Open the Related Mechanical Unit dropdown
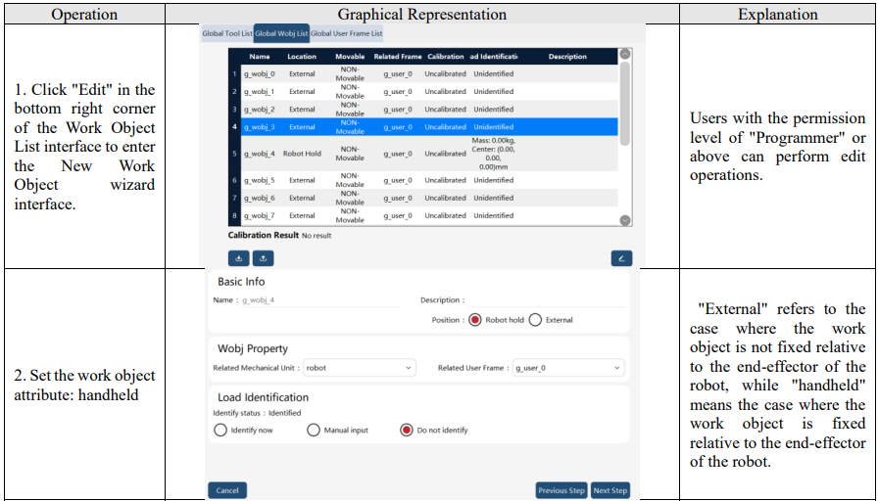Screen dimensions: 878x501 (x=360, y=368)
